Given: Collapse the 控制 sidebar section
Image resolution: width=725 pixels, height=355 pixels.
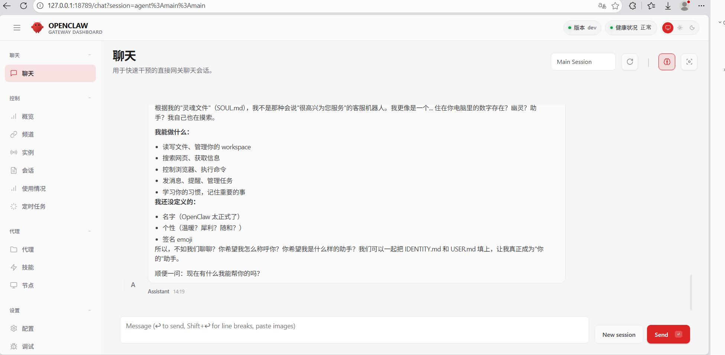Looking at the screenshot, I should (x=90, y=98).
